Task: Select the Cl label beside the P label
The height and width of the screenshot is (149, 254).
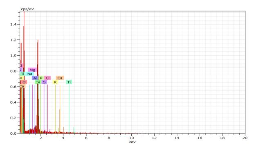Action: click(x=47, y=78)
